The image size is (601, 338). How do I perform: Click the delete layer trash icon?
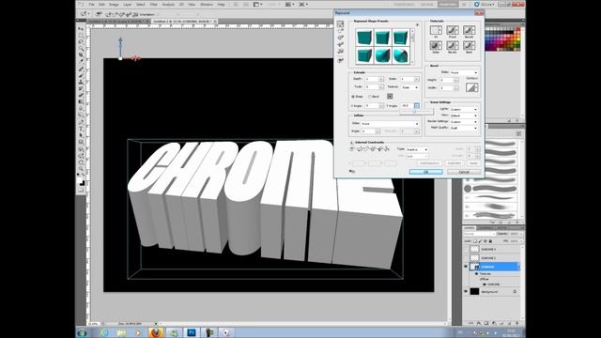pyautogui.click(x=517, y=323)
